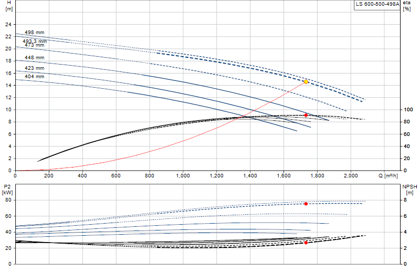
Task: Click the 8 tick on NPSH axis
Action: pyautogui.click(x=405, y=200)
